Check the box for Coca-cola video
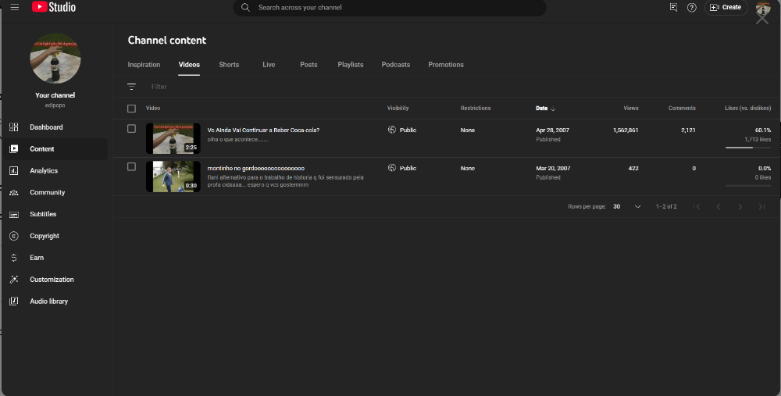The image size is (781, 396). [x=131, y=129]
